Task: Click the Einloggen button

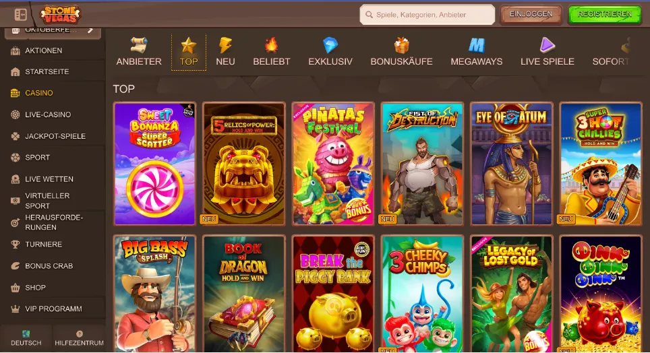Action: (531, 15)
